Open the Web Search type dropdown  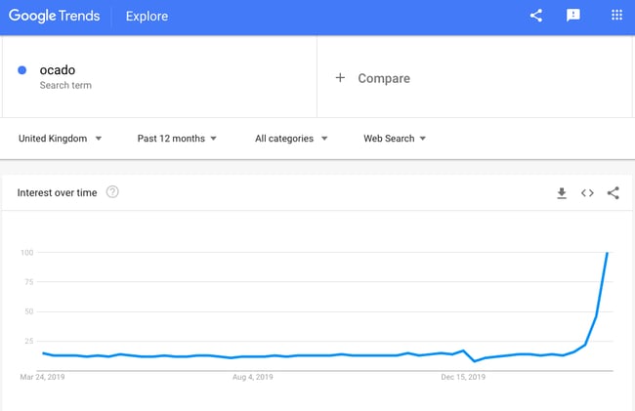(395, 139)
